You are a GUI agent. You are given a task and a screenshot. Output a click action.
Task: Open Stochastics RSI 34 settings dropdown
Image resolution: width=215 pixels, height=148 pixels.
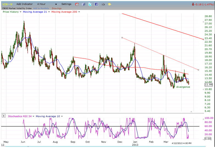(x=33, y=116)
